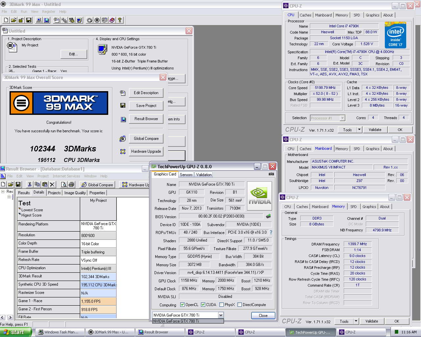Open Tools dropdown arrow in bottom CPU-Z window

click(x=356, y=321)
